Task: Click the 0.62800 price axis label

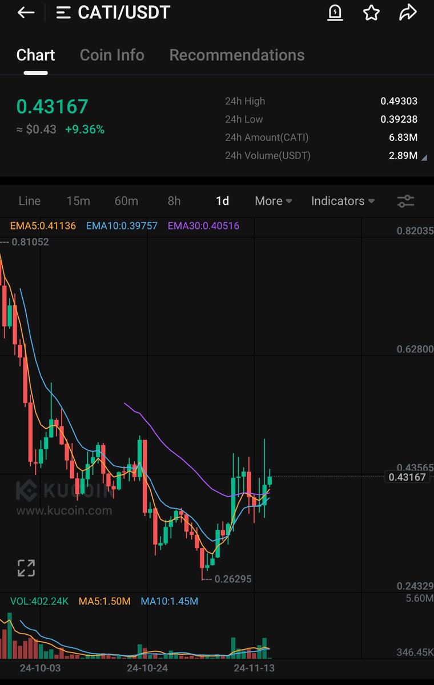Action: pyautogui.click(x=415, y=349)
